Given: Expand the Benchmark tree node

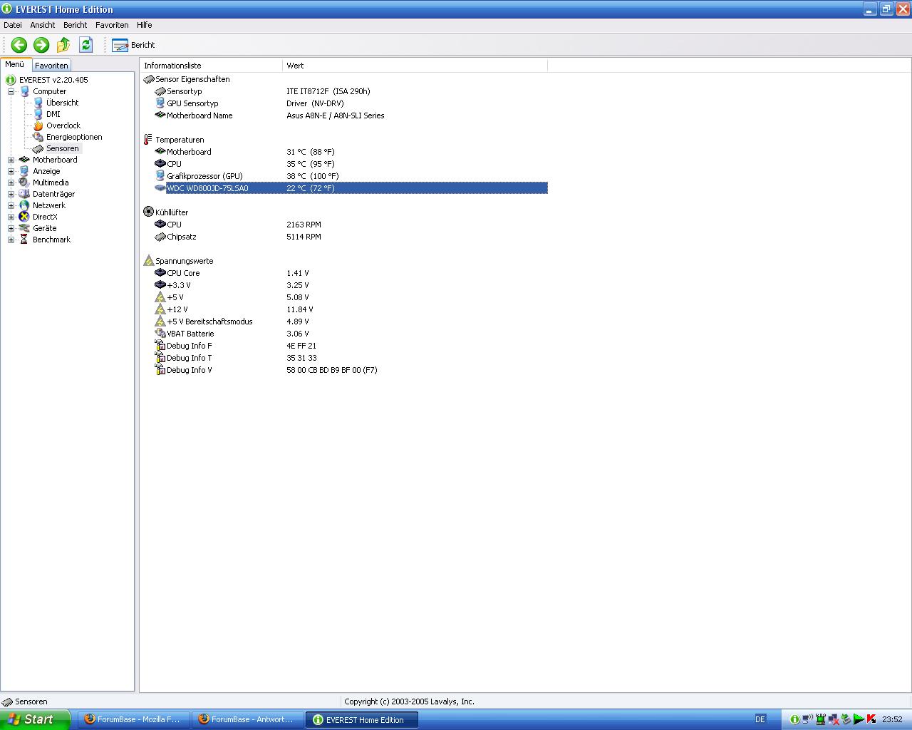Looking at the screenshot, I should 11,240.
